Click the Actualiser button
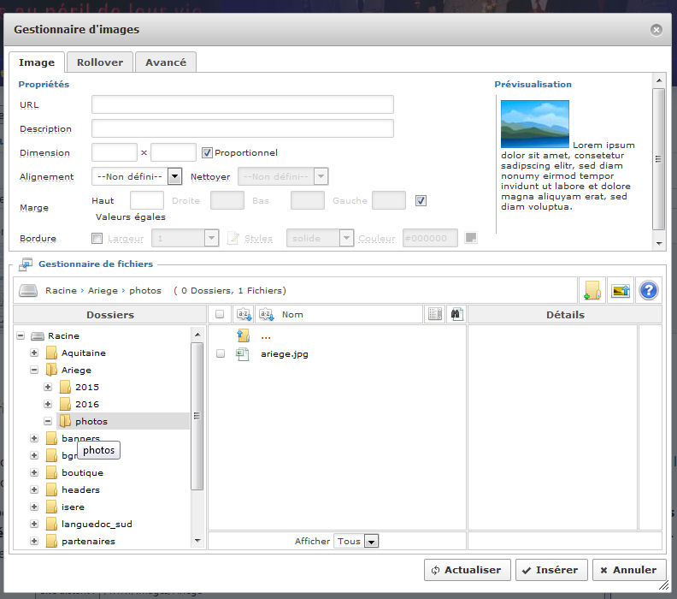677x599 pixels. coord(468,570)
